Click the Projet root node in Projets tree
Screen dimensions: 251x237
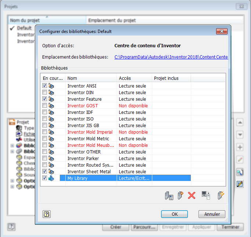[x=23, y=122]
